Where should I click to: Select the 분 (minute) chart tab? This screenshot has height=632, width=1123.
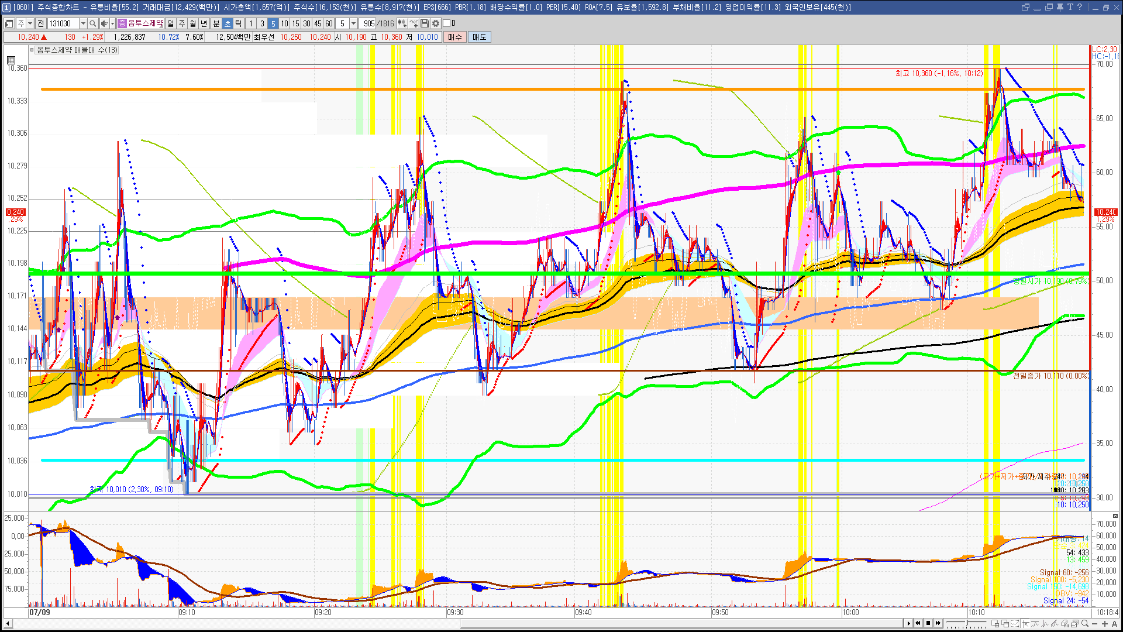216,23
